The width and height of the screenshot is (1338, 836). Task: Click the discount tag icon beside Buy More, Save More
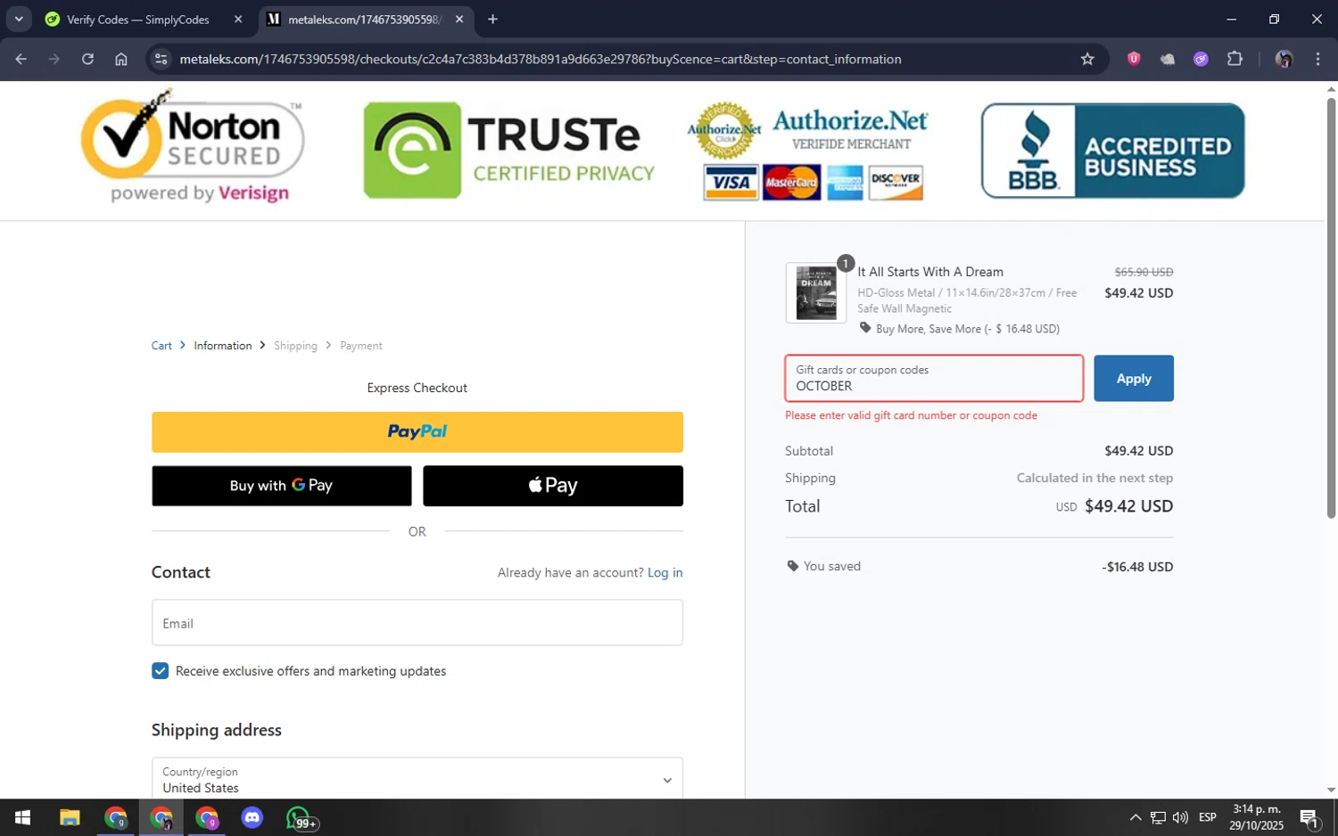click(x=865, y=328)
